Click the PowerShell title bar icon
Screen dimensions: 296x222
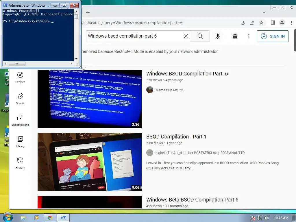coord(5,5)
